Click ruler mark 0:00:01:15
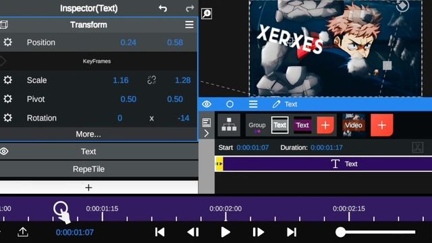This screenshot has width=432, height=243. pos(102,209)
